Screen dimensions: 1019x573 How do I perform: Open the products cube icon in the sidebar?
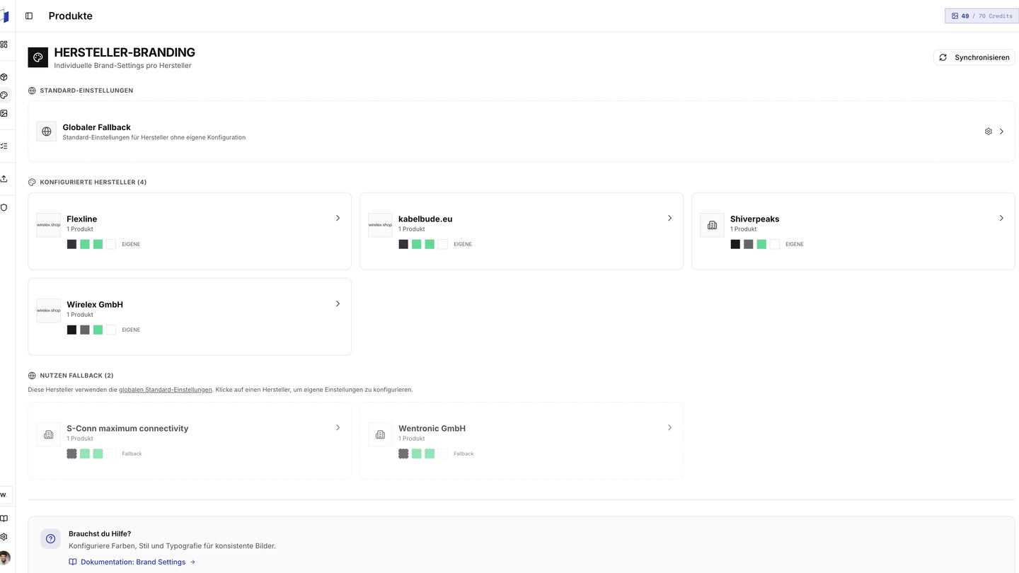[x=4, y=76]
